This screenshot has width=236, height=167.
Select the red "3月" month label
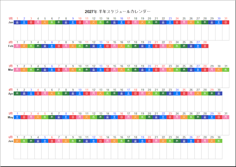click(x=11, y=66)
